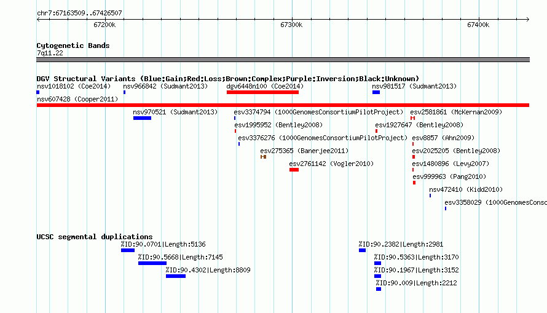Select the esv275365 (Banerjee2011) brown complex glyph

pos(264,157)
